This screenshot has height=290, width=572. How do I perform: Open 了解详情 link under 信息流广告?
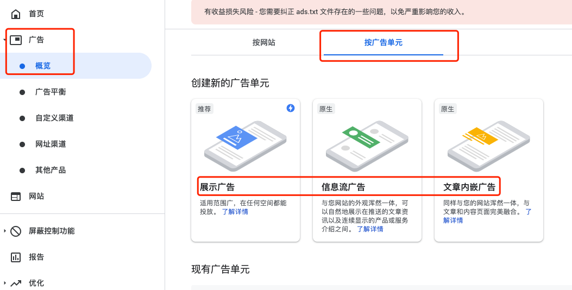pos(370,229)
